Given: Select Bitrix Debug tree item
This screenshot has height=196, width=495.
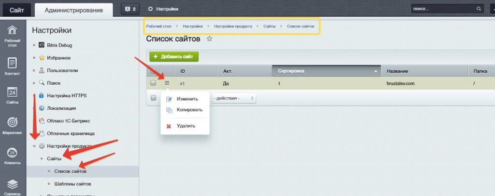Looking at the screenshot, I should (x=59, y=45).
